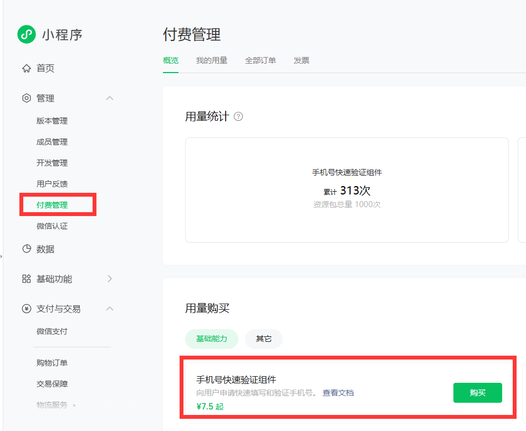Go to the 发票 tab
The width and height of the screenshot is (526, 431).
(302, 60)
